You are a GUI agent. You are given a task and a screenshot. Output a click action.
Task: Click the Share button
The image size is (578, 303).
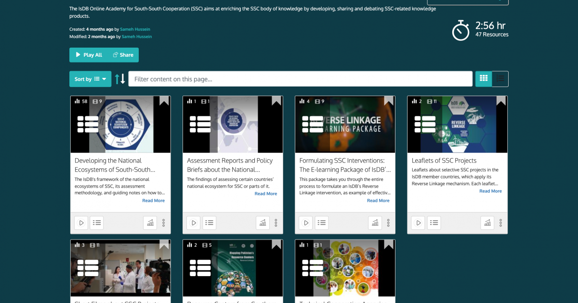[x=123, y=55]
